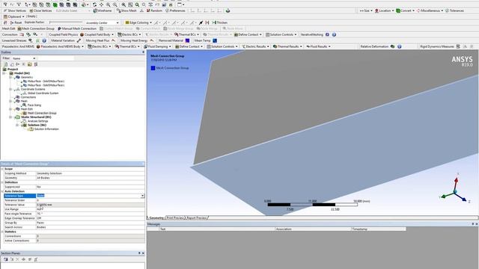Click the Relative Deformation icon
The image size is (479, 269).
(392, 46)
